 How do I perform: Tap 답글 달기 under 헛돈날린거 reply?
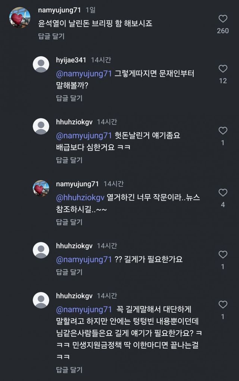click(69, 160)
